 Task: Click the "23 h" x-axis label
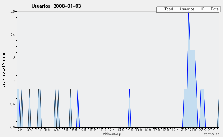click(211, 130)
